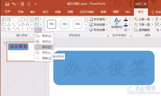Choose 组合(C) from merge shapes menu
The width and height of the screenshot is (161, 96).
44,41
